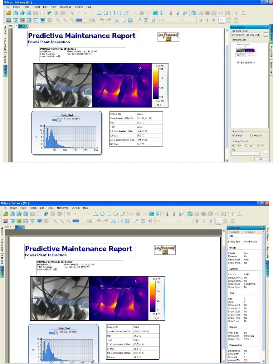Click the network icon in upper window

(243, 13)
